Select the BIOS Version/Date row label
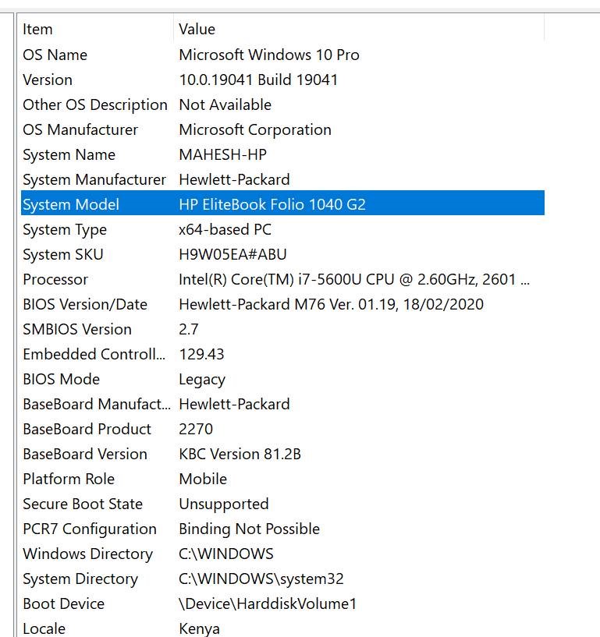Image resolution: width=600 pixels, height=637 pixels. point(85,305)
